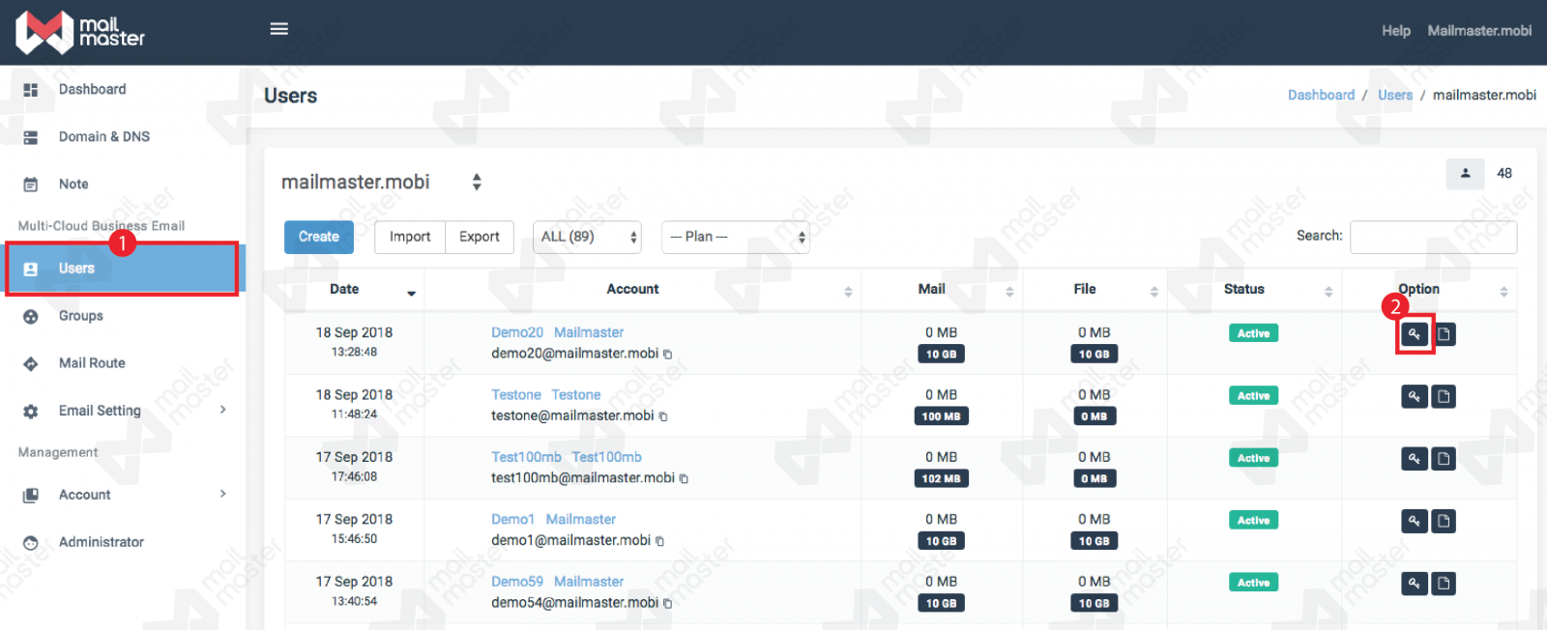
Task: Click the Domain & DNS sidebar icon
Action: click(31, 137)
